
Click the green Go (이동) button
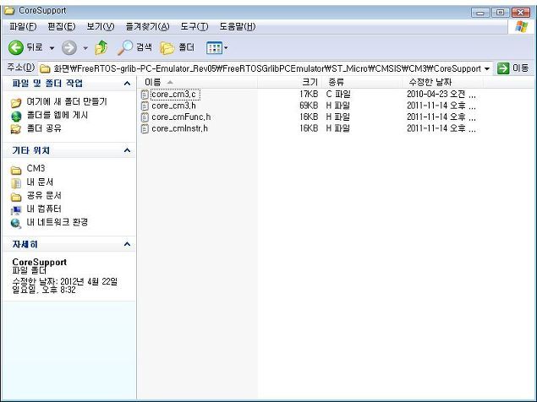(512, 68)
